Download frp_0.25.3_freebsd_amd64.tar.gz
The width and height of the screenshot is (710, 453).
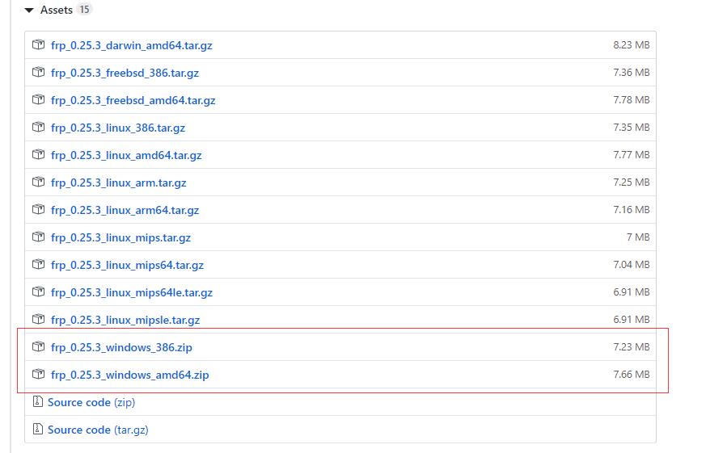point(133,101)
